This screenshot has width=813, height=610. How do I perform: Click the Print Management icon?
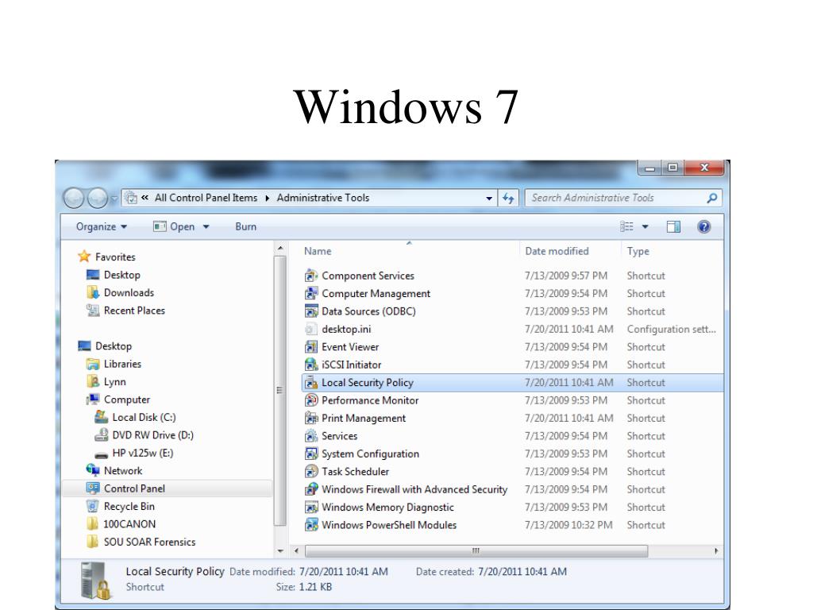pyautogui.click(x=311, y=418)
